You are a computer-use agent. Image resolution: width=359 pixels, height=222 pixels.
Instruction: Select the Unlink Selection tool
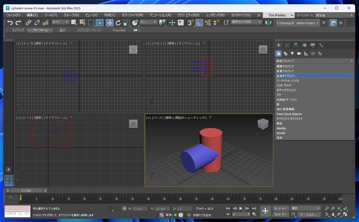coord(37,23)
